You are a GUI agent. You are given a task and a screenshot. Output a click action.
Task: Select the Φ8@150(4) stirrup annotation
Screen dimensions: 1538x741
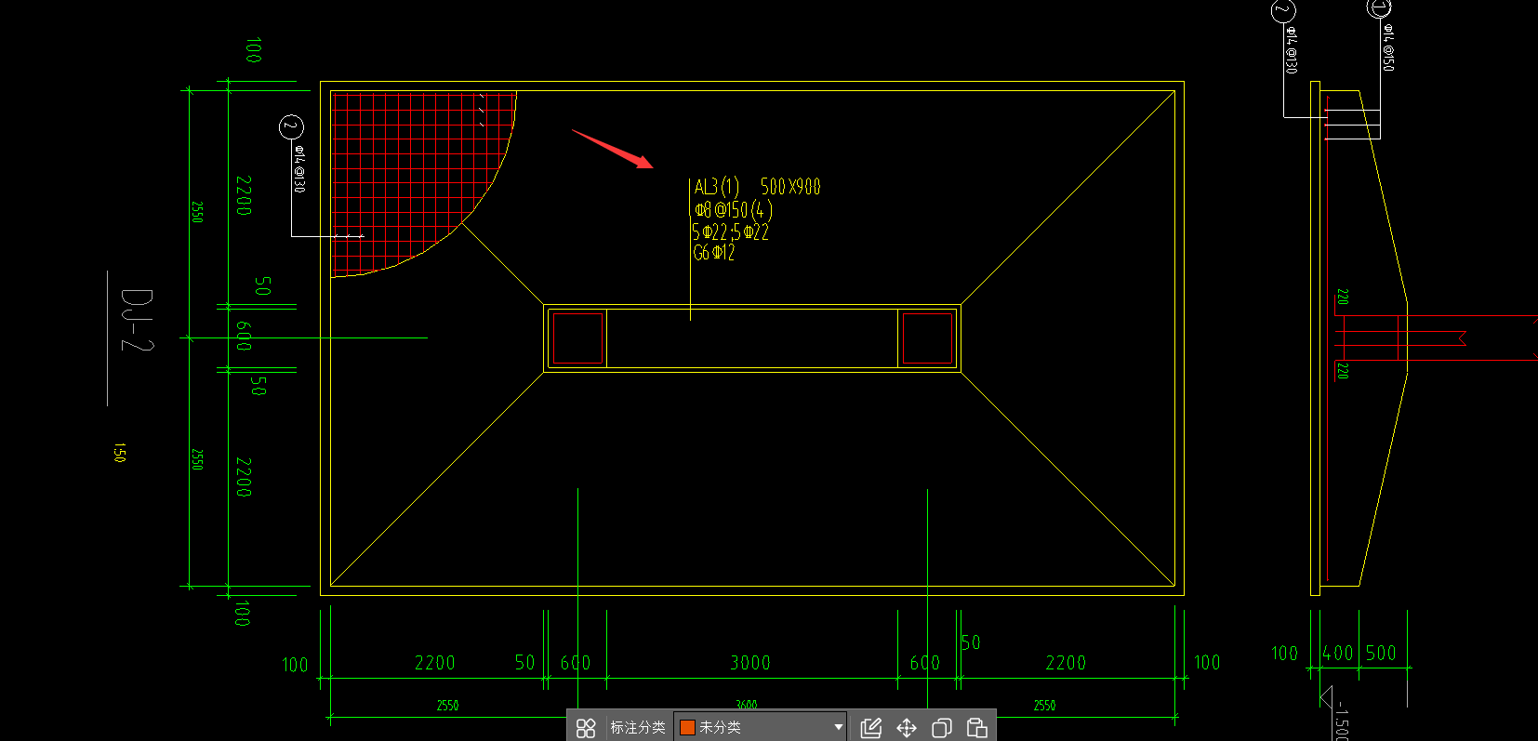[734, 210]
